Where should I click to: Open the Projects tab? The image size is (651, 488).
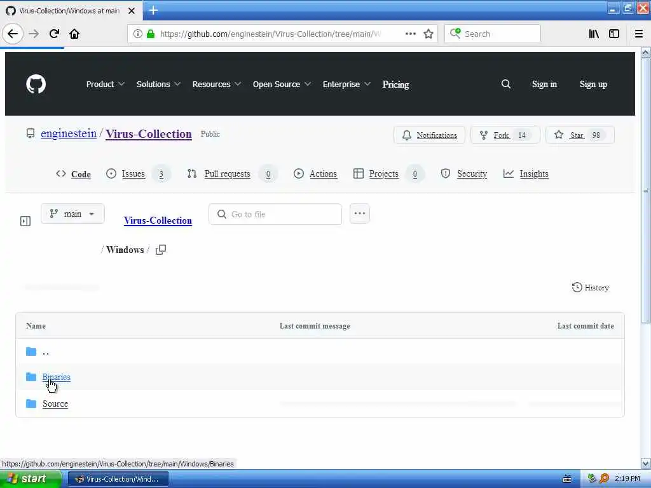388,174
